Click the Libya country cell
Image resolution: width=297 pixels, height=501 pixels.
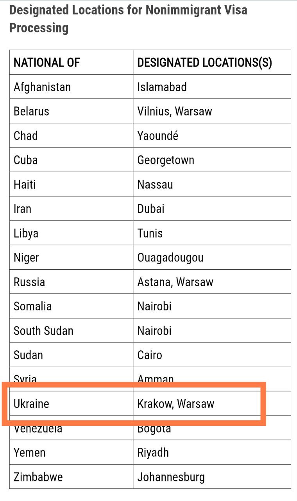coord(26,233)
